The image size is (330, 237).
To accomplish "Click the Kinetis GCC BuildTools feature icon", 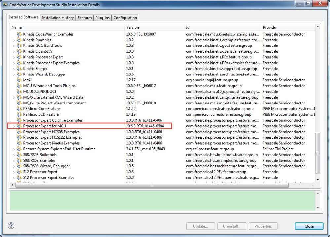I will point(19,45).
